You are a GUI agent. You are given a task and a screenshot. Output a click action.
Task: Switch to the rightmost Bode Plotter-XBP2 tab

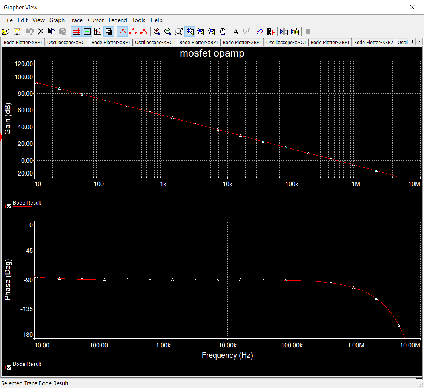pyautogui.click(x=373, y=43)
